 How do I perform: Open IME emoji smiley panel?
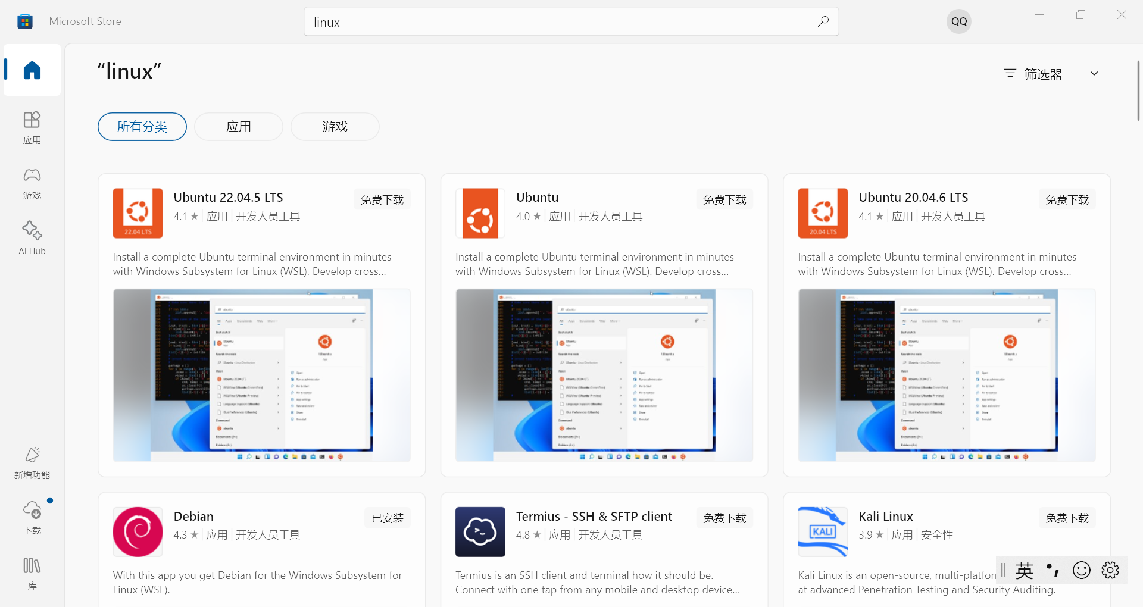(x=1081, y=571)
